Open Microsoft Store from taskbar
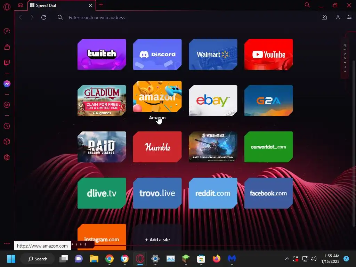Image resolution: width=356 pixels, height=267 pixels. [201, 259]
